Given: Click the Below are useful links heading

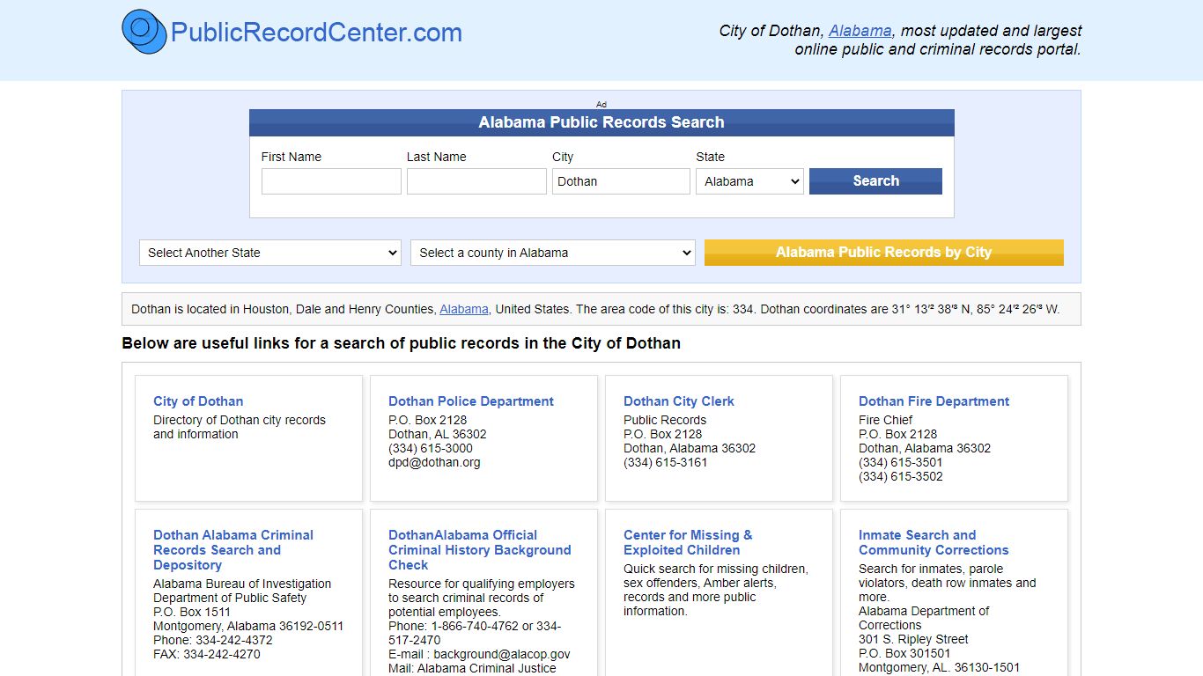Looking at the screenshot, I should pyautogui.click(x=401, y=343).
